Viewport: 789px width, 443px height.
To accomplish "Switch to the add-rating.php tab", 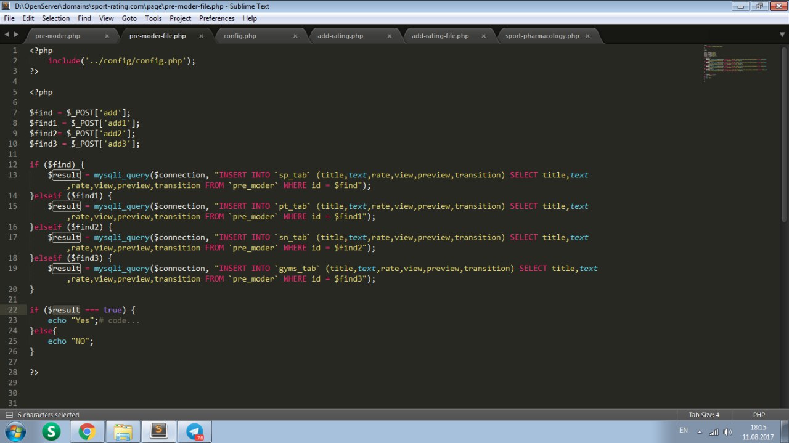I will (340, 36).
